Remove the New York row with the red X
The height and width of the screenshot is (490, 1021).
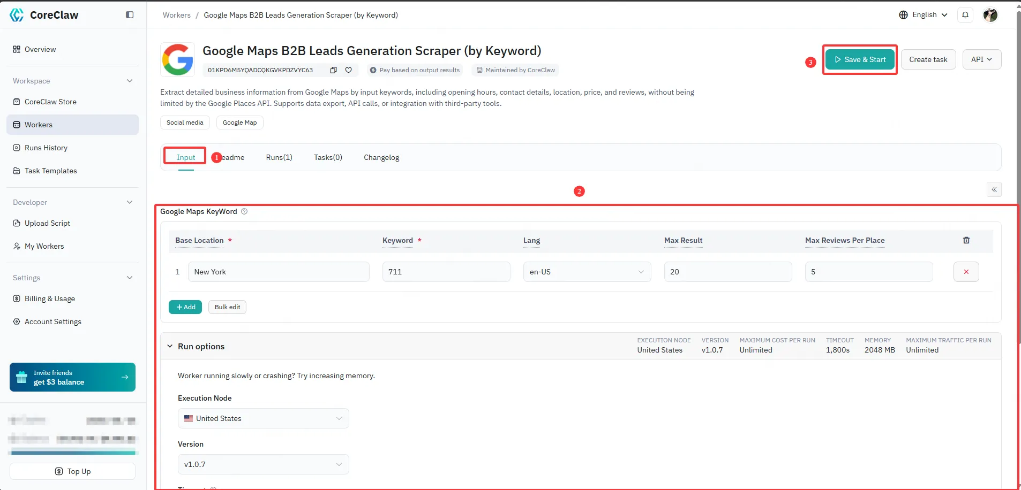point(966,272)
